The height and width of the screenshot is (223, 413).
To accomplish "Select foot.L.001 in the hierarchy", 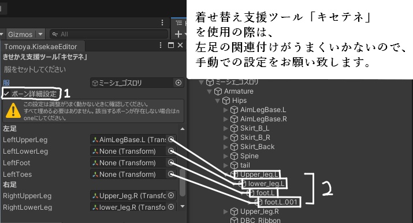I will 281,202.
